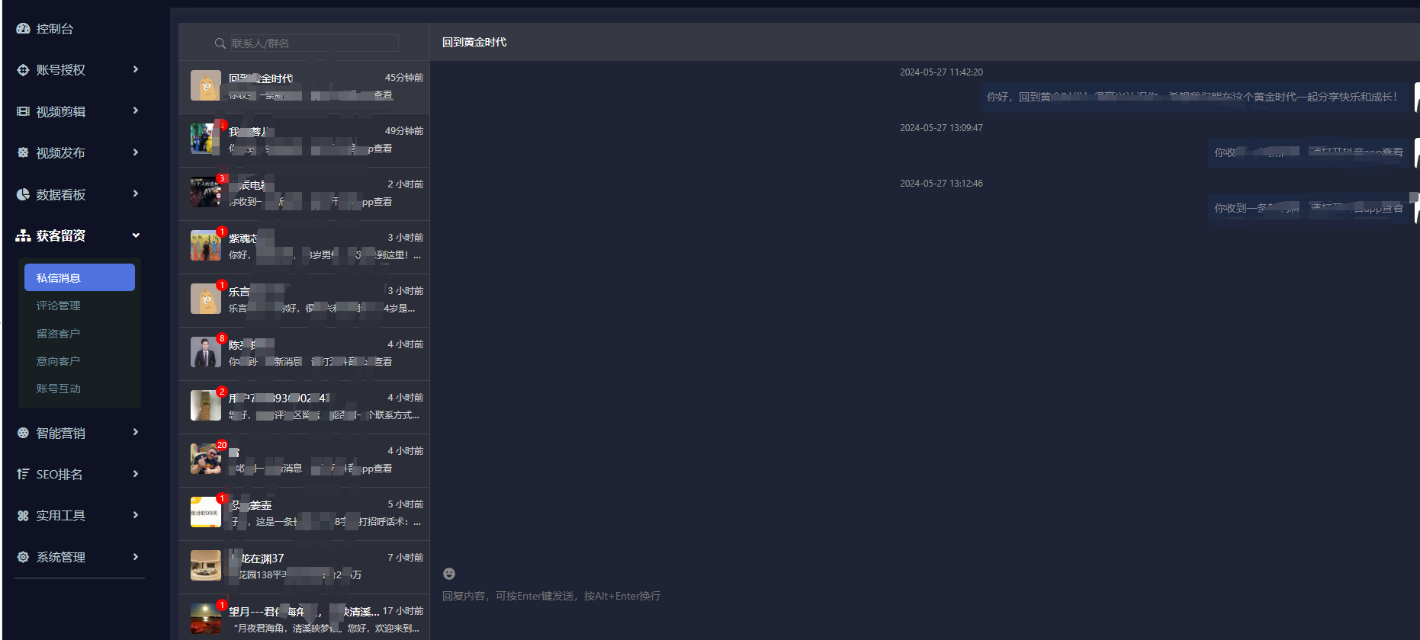Expand the 智能营销 menu arrow
This screenshot has width=1420, height=640.
pos(136,432)
